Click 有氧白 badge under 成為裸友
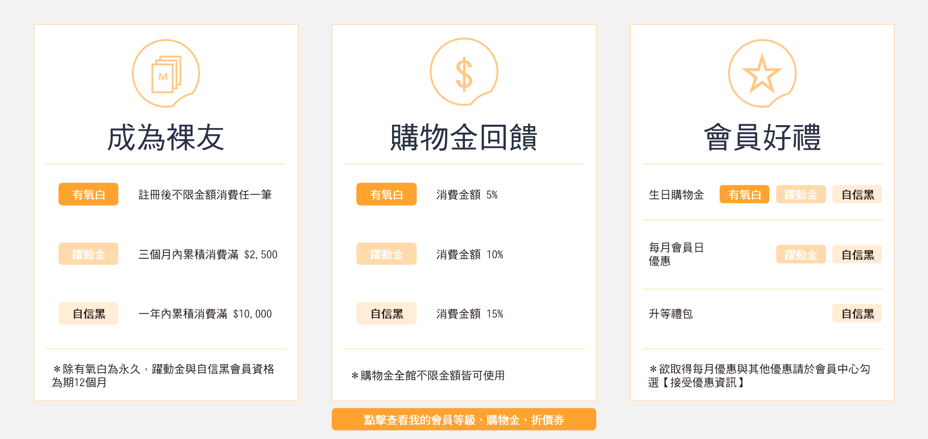 click(x=88, y=194)
